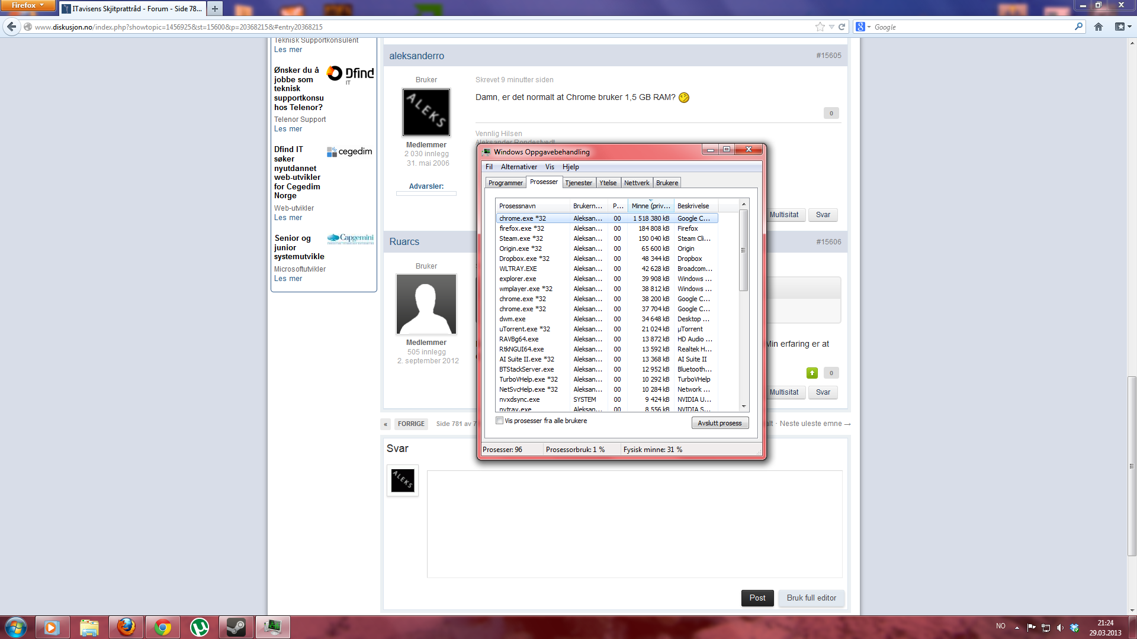This screenshot has height=639, width=1137.
Task: Click the Dropbox tray icon
Action: click(1074, 627)
